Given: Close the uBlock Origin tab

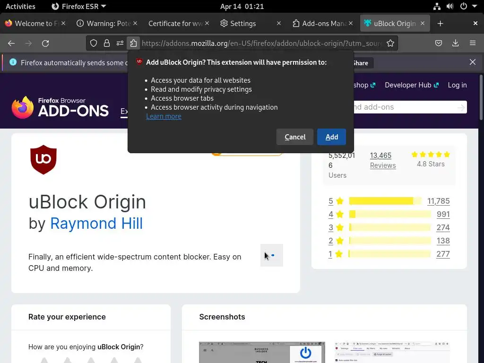Looking at the screenshot, I should click(x=423, y=23).
